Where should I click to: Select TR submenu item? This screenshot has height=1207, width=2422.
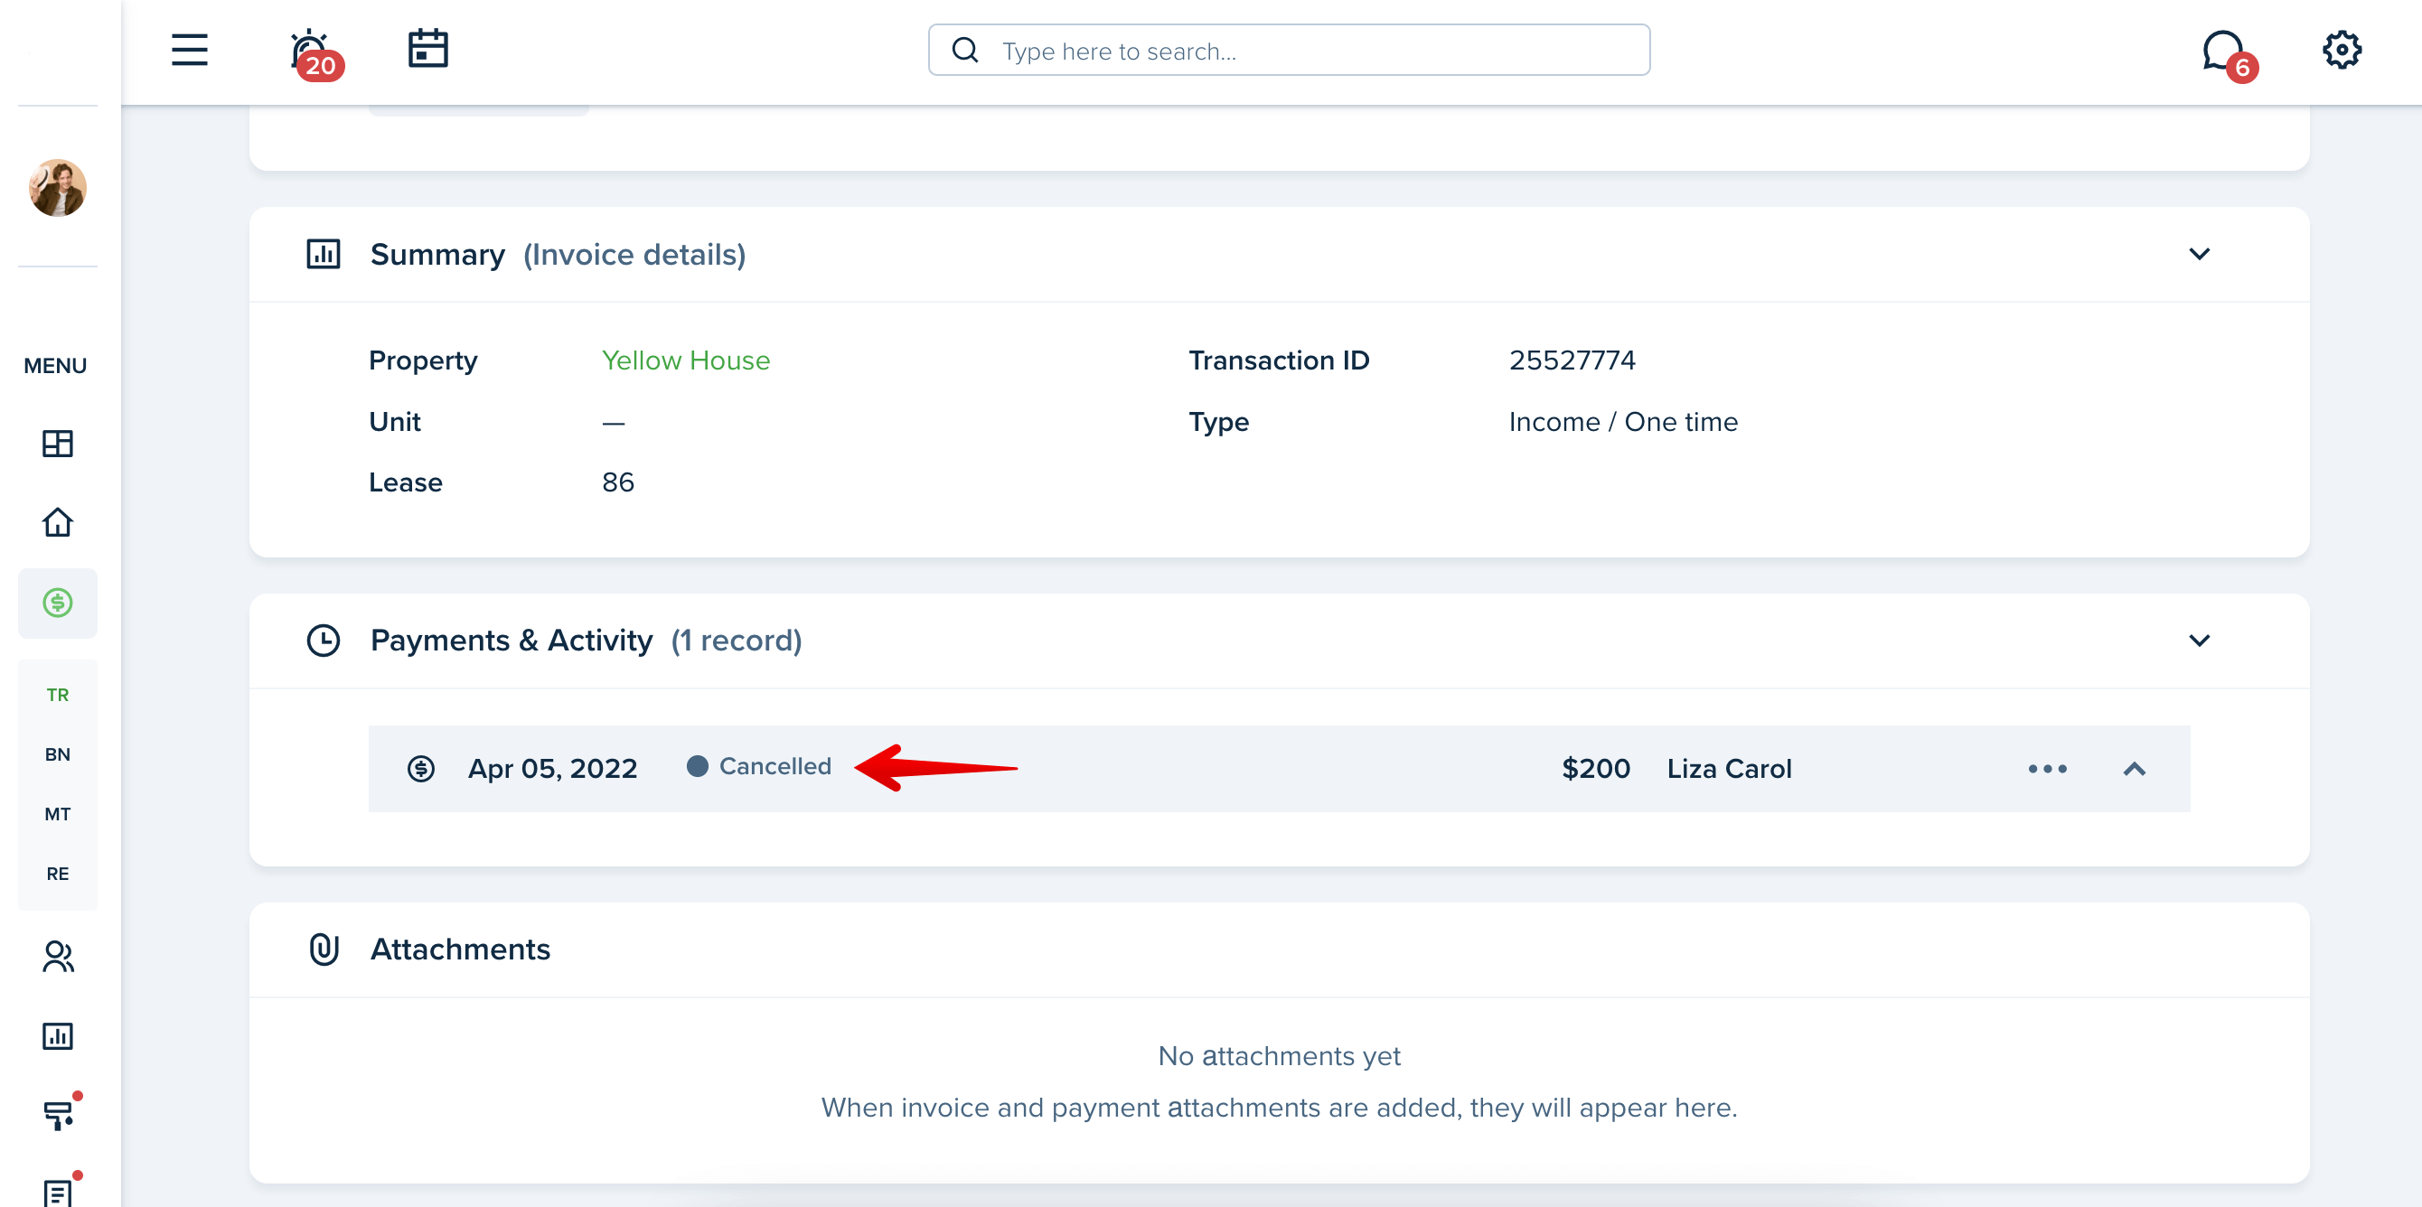57,695
